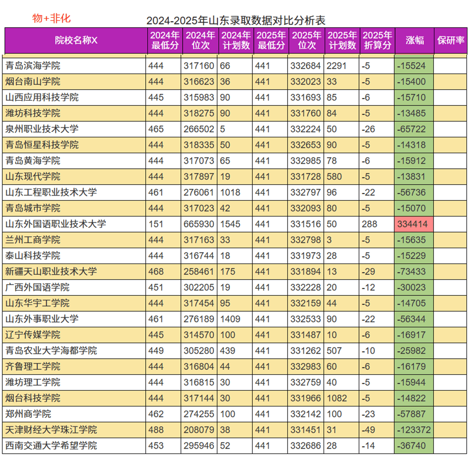The image size is (469, 456).
Task: Select the row name 山西应用科技学院
Action: tap(42, 97)
